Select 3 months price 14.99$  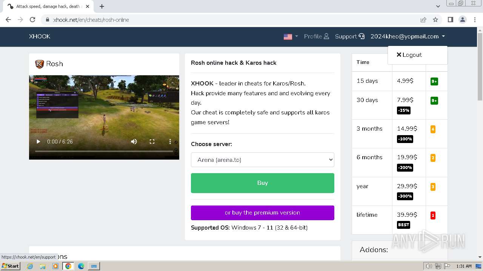coord(407,129)
